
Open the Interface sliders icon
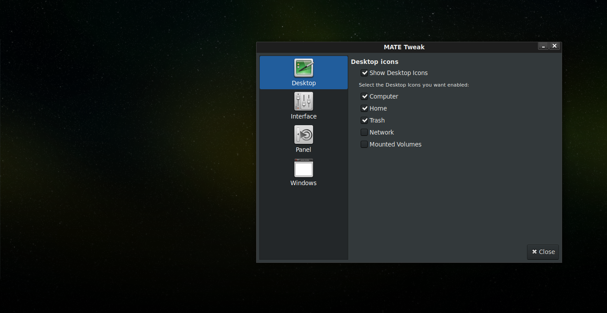pos(304,101)
